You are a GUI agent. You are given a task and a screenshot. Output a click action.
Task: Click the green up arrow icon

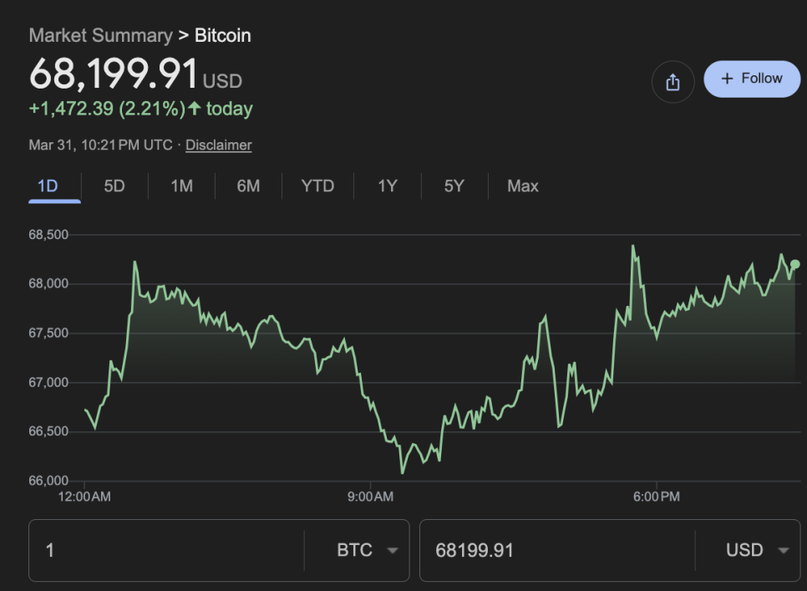(x=195, y=109)
